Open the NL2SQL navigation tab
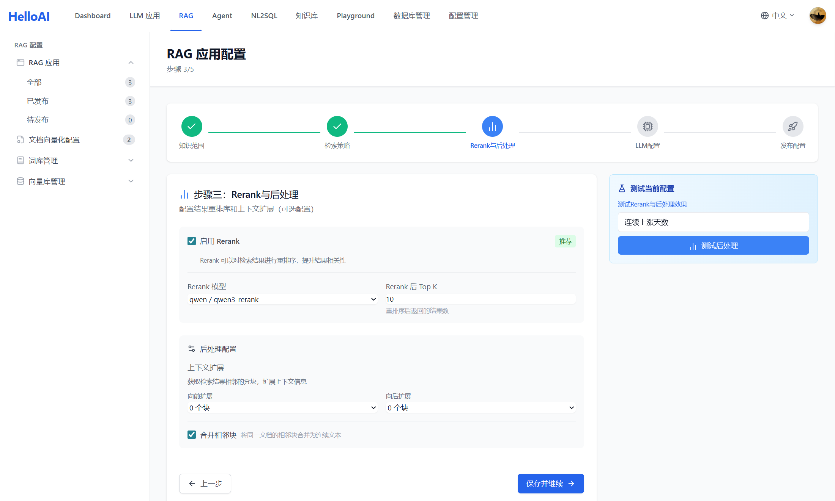The height and width of the screenshot is (501, 835). [x=264, y=16]
